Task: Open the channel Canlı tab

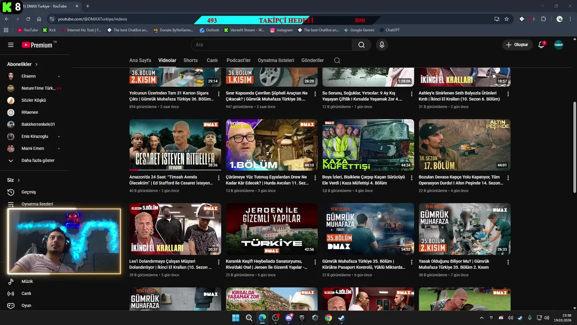Action: pyautogui.click(x=212, y=60)
